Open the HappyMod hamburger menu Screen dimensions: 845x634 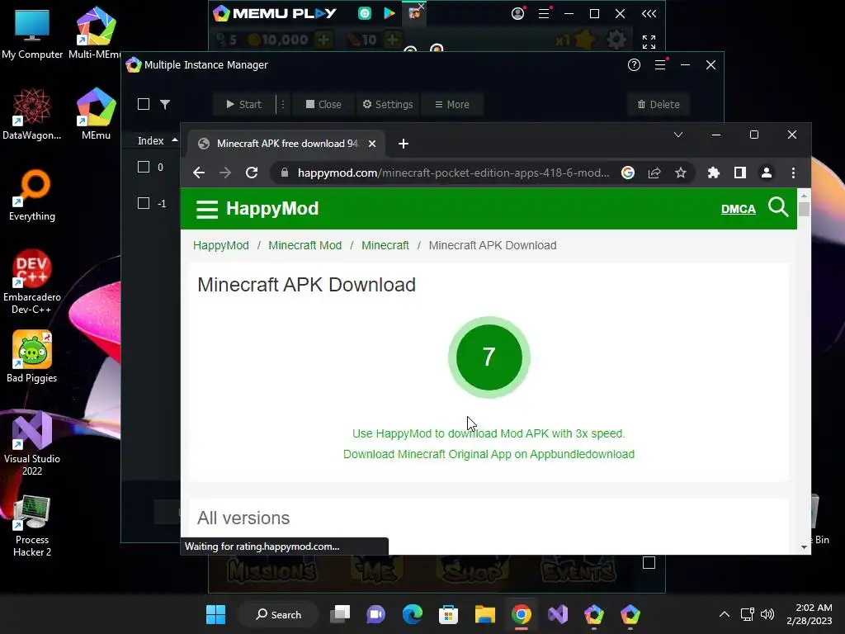(207, 209)
